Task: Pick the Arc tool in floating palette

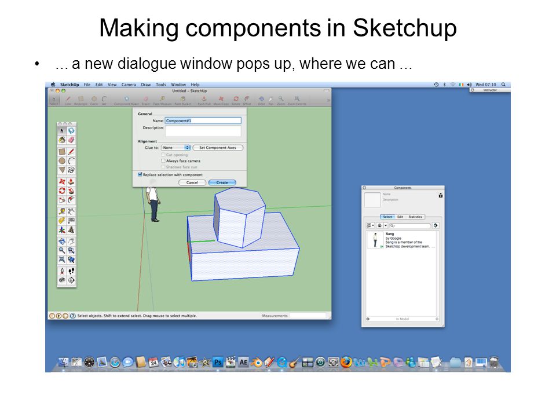Action: pyautogui.click(x=71, y=161)
